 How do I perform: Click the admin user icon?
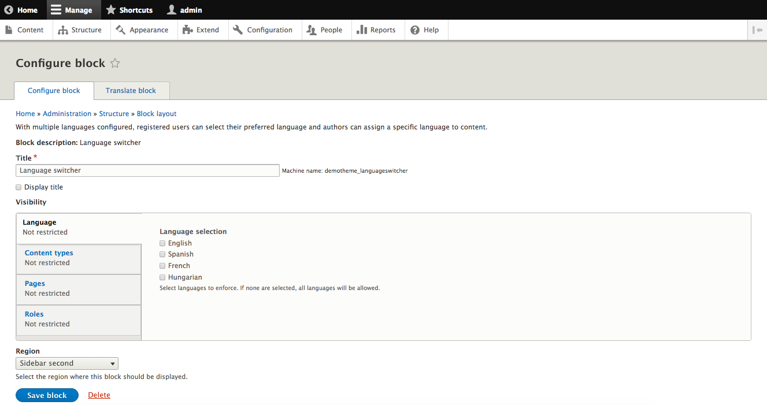pyautogui.click(x=172, y=10)
